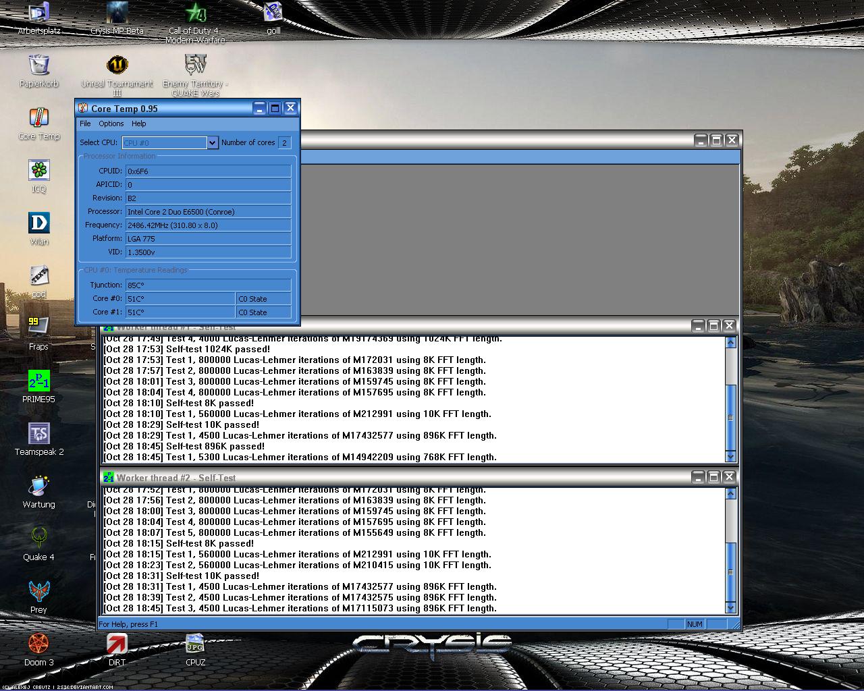Click Core #1 C0 State field
The image size is (864, 691).
[x=264, y=312]
